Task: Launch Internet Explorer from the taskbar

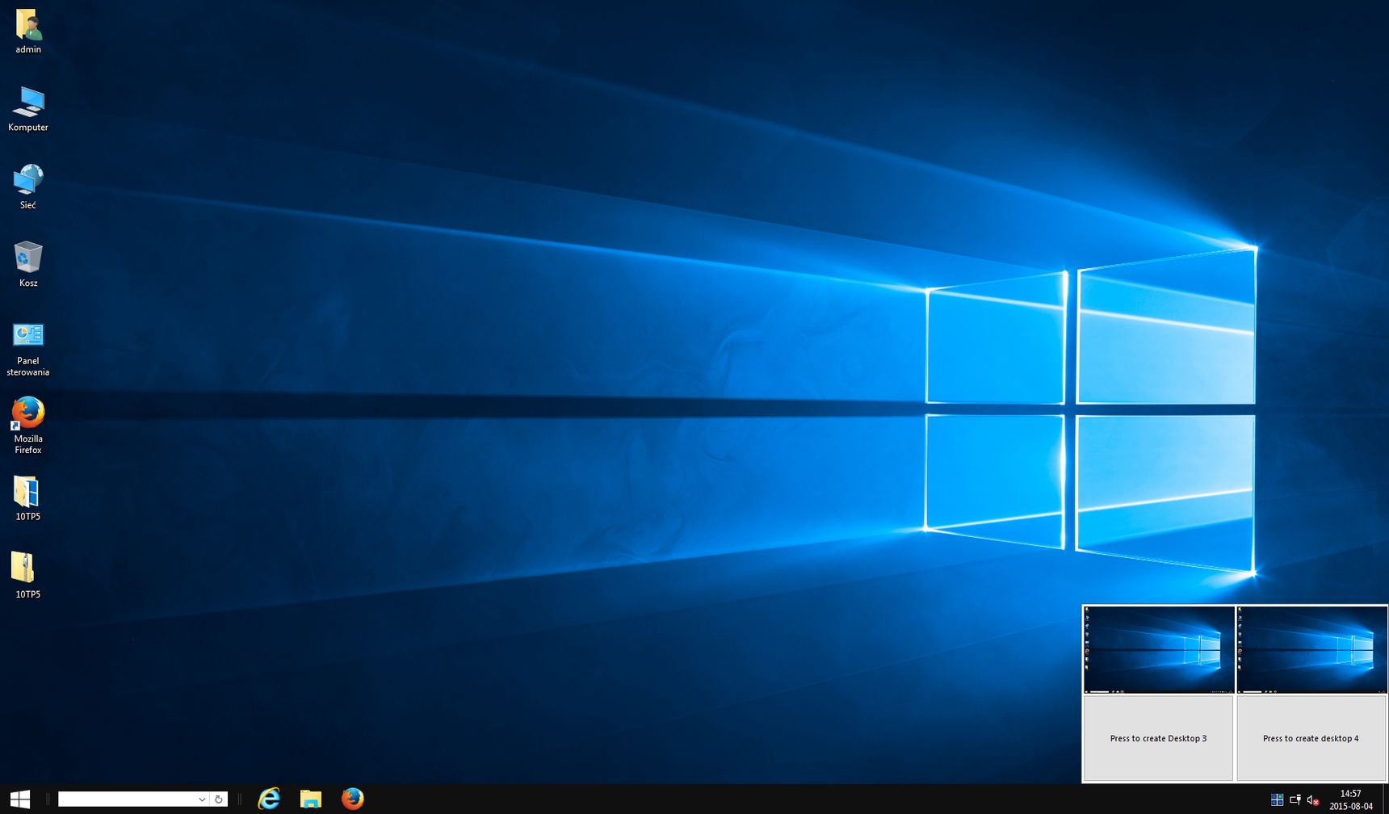Action: coord(268,799)
